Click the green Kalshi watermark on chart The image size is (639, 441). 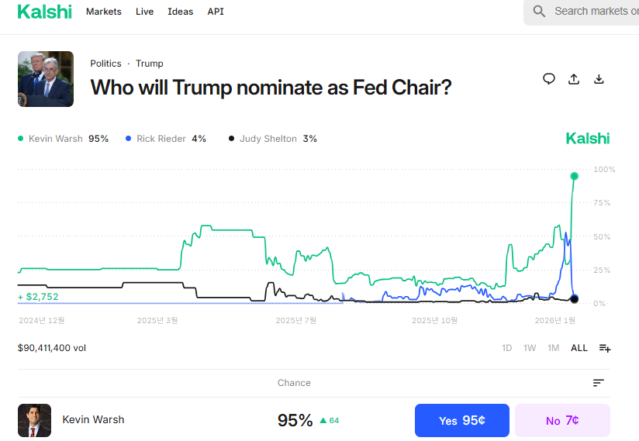[x=587, y=139]
